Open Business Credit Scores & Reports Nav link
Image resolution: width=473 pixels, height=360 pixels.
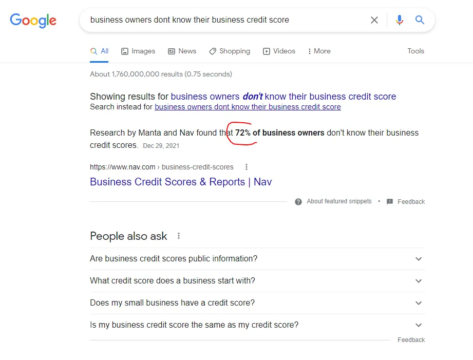[181, 182]
